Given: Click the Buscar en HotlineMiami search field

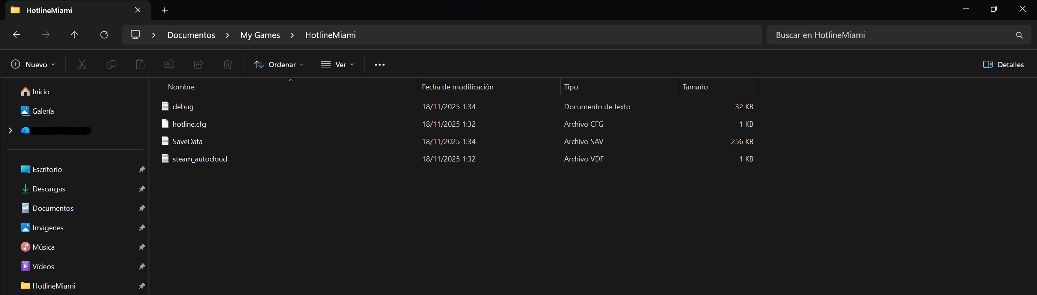Looking at the screenshot, I should point(892,35).
